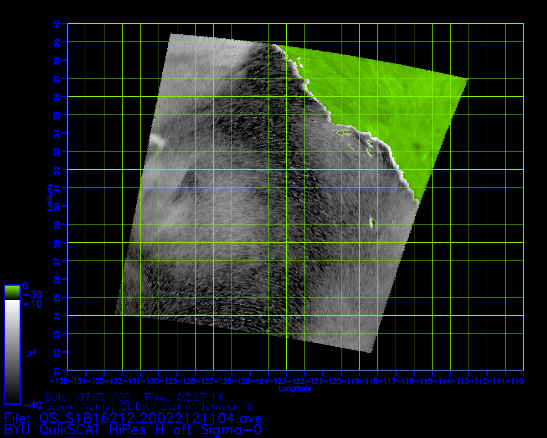Viewport: 547px width, 438px height.
Task: Click the Longitude axis label
Action: [x=295, y=389]
